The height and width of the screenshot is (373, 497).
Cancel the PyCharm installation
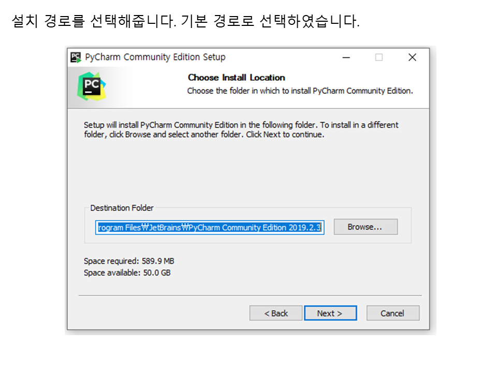[x=393, y=313]
